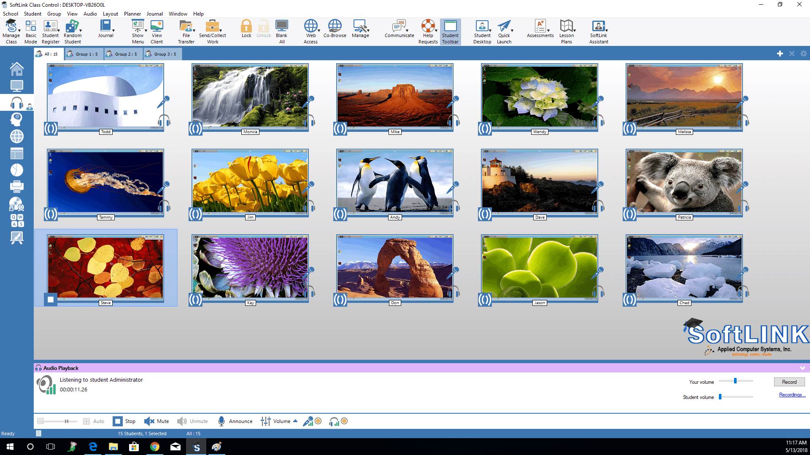810x455 pixels.
Task: Toggle the Student Toolbar
Action: click(450, 32)
